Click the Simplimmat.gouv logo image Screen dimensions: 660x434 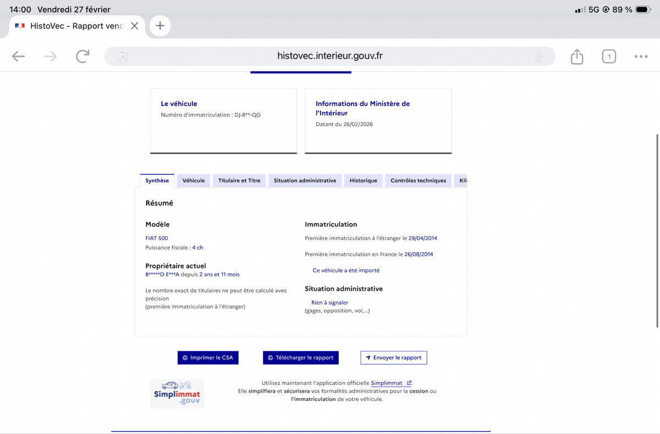point(177,393)
